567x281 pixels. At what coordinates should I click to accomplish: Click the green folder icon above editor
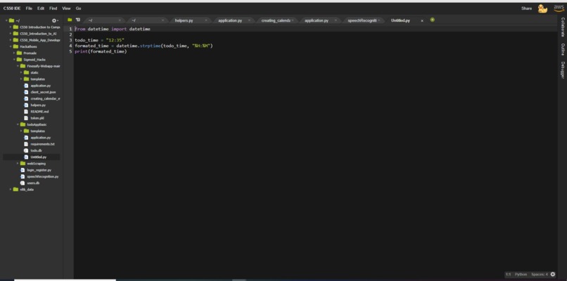(x=70, y=20)
